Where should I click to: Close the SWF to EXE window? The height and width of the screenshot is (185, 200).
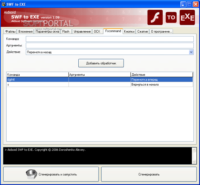196,4
